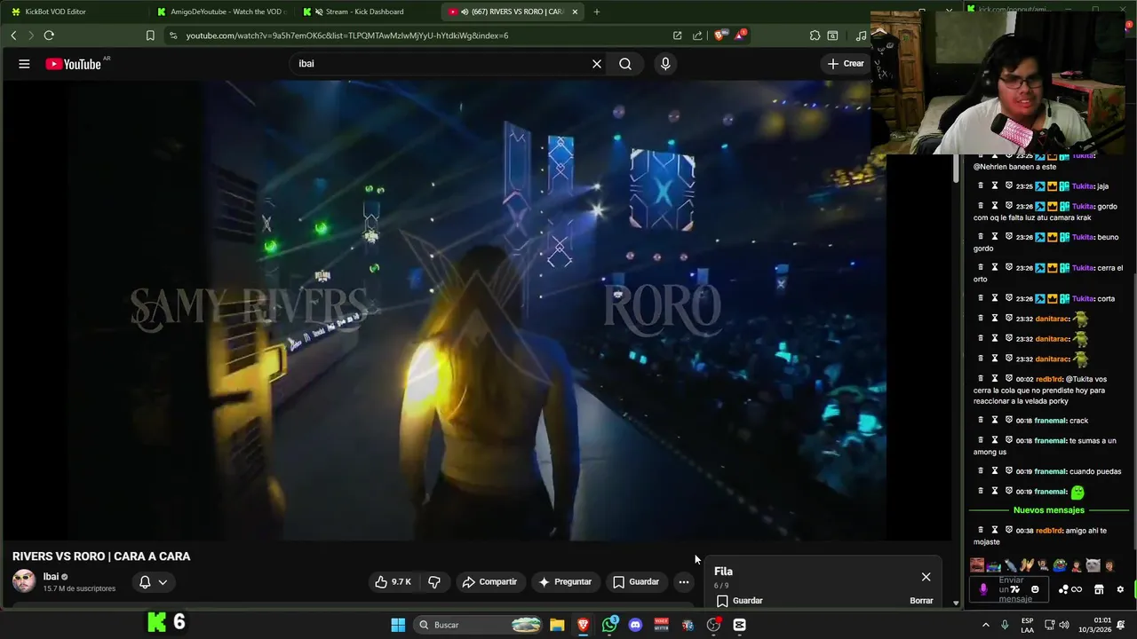Show hidden system tray icons
The width and height of the screenshot is (1137, 639).
(985, 625)
